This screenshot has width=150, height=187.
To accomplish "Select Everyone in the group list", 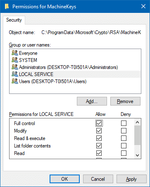I will [x=28, y=53].
